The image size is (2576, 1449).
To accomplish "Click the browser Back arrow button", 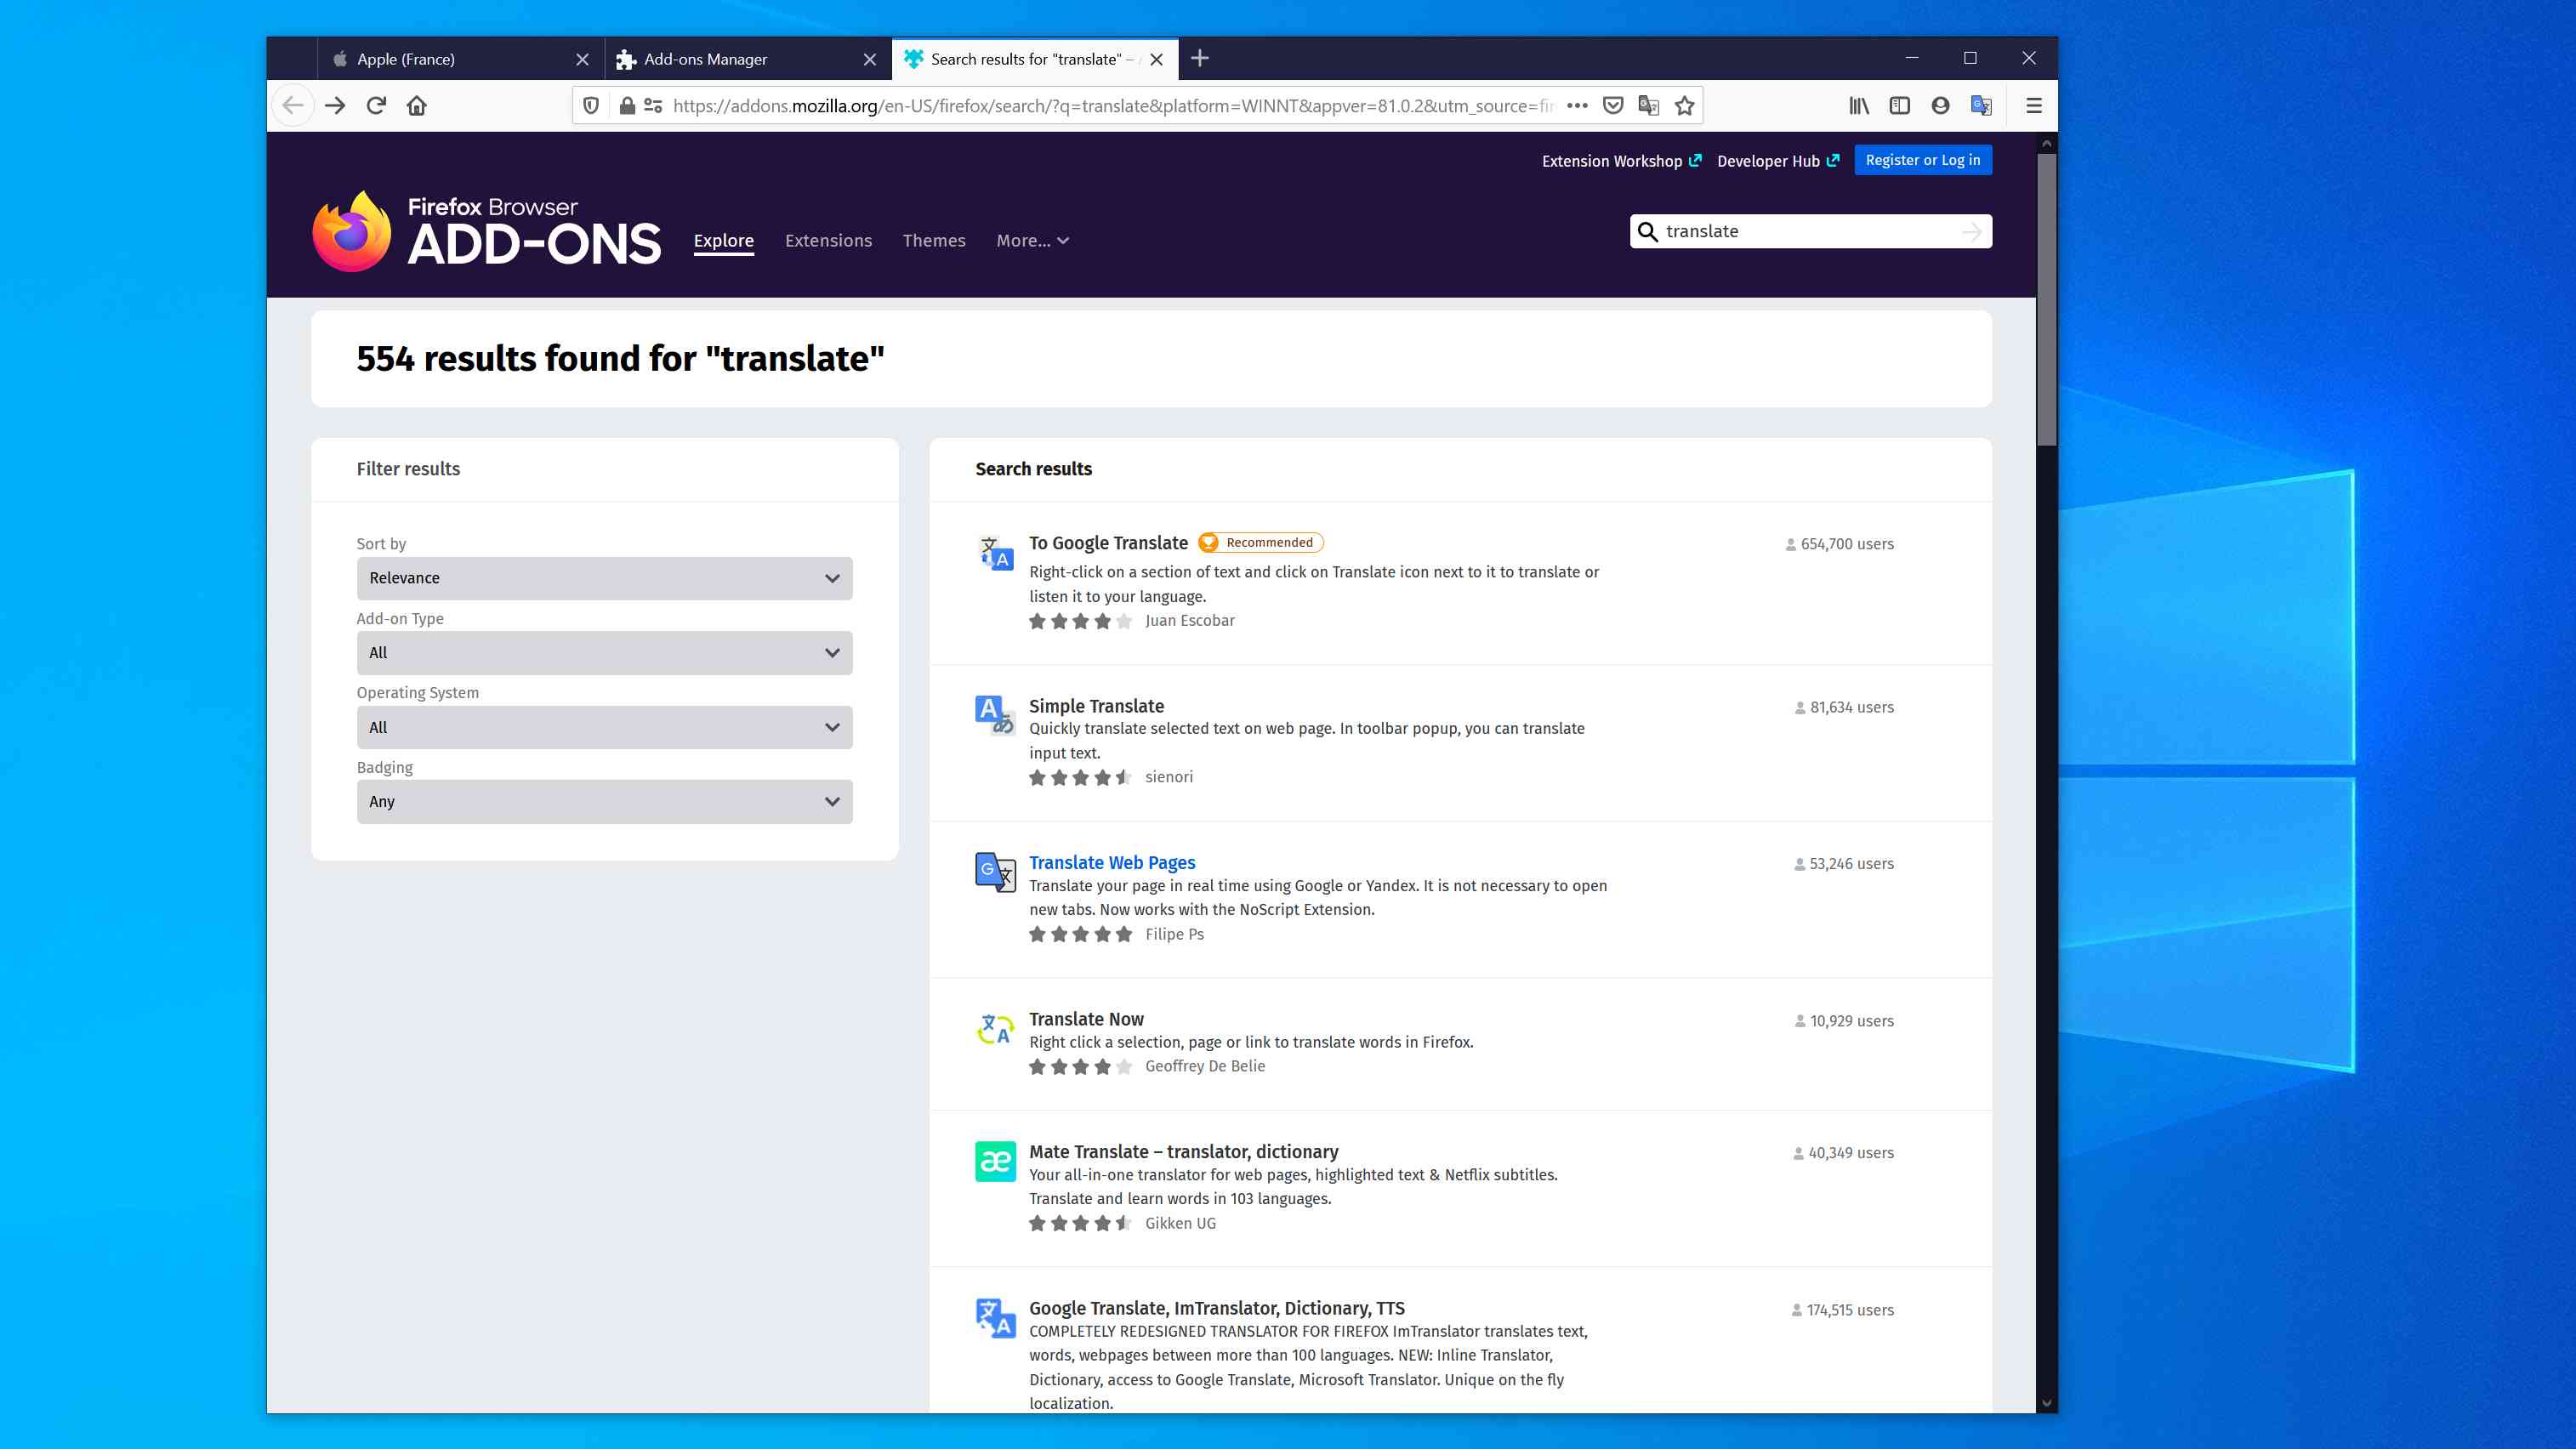I will 293,106.
